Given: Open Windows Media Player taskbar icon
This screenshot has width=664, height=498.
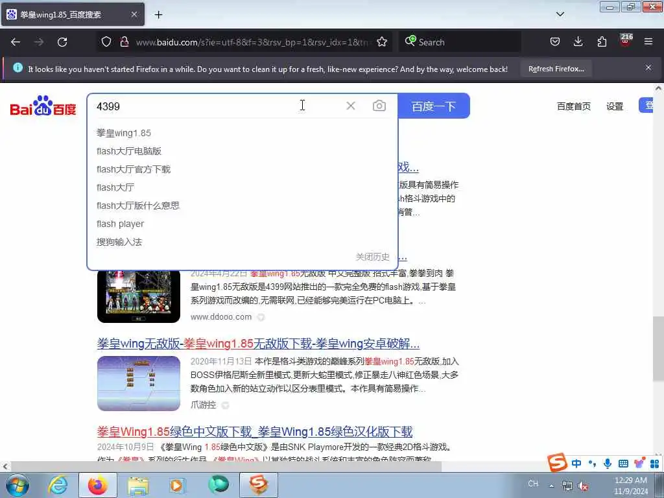Looking at the screenshot, I should click(x=177, y=485).
